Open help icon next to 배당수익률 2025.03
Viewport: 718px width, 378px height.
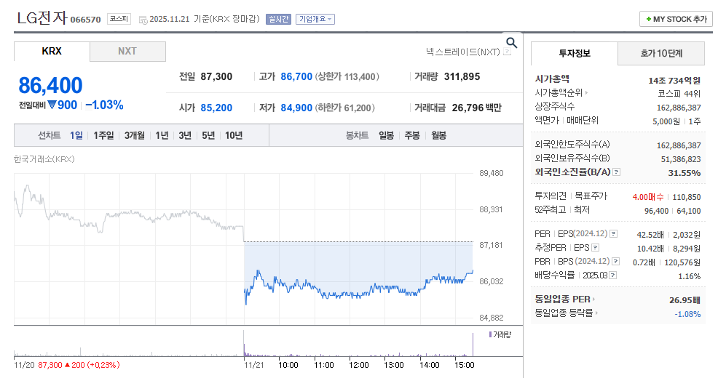[613, 276]
